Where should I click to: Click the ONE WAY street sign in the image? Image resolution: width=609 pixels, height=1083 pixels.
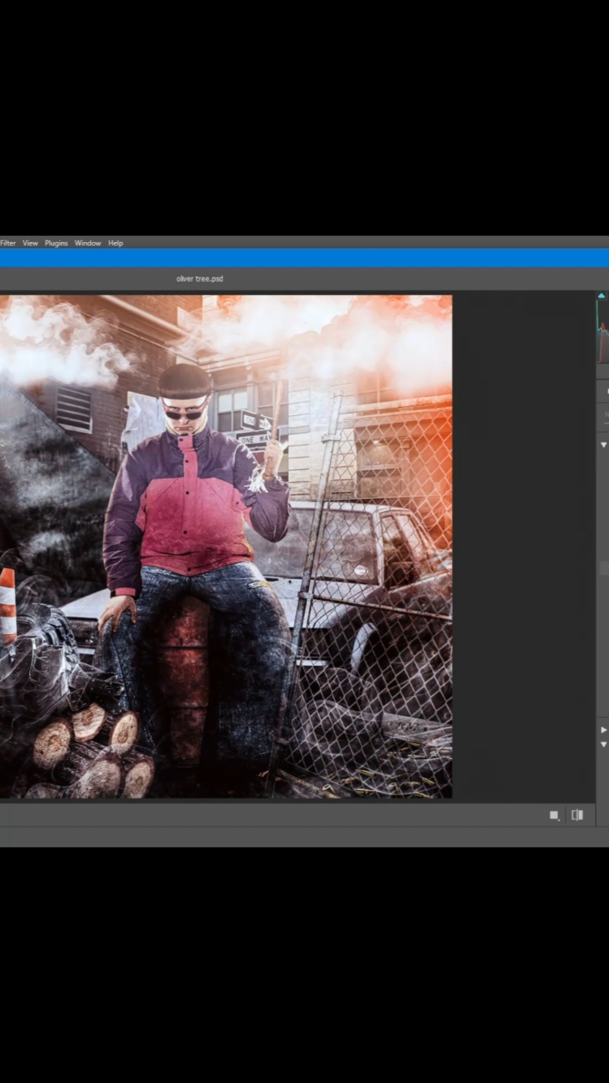[254, 438]
